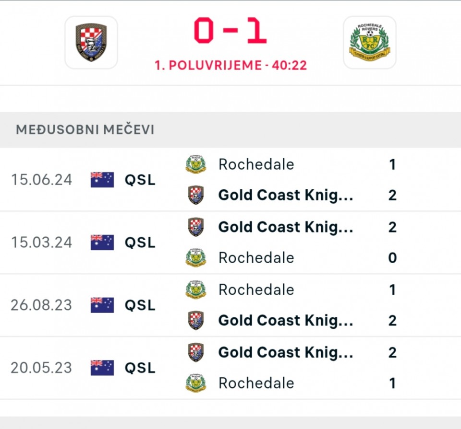Select the 15.03.24 match date

41,243
